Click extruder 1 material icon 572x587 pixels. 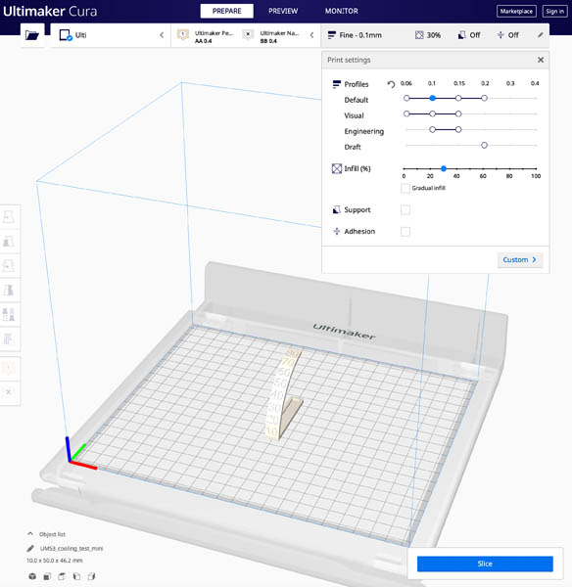(183, 35)
